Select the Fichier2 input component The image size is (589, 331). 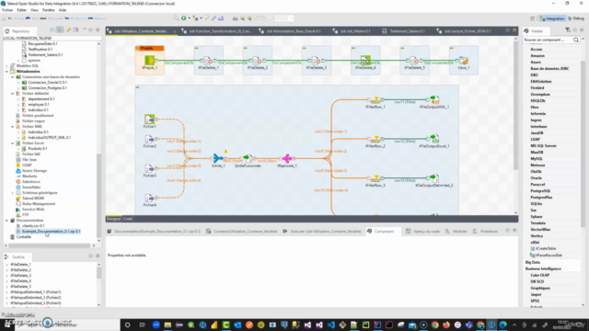coord(149,139)
